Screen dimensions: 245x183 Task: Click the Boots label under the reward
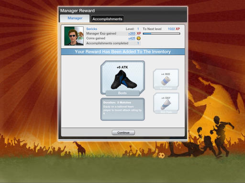[x=122, y=93]
